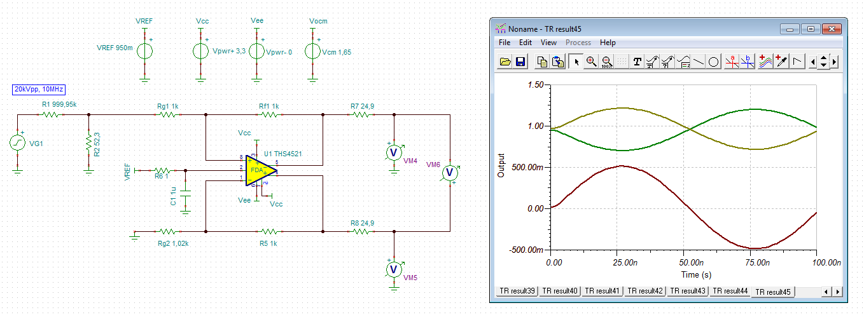Open the View menu

point(548,43)
